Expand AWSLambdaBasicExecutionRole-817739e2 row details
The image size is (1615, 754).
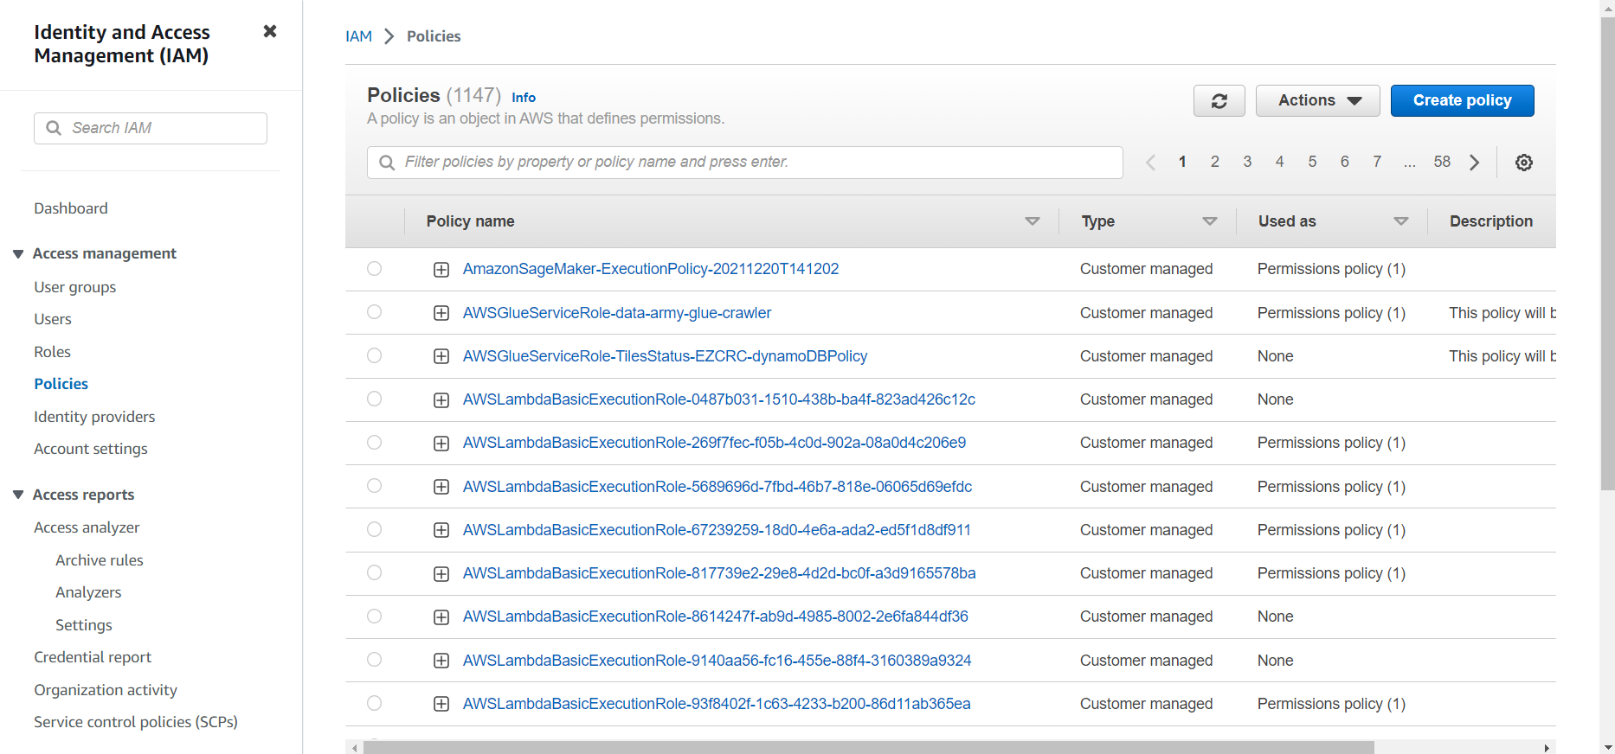click(441, 574)
